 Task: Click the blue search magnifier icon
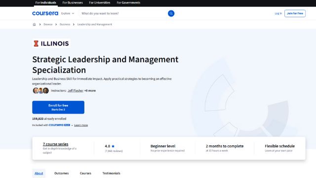[x=171, y=13]
